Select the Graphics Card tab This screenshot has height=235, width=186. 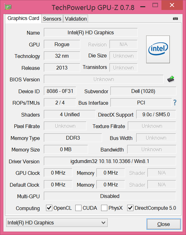[x=23, y=18]
